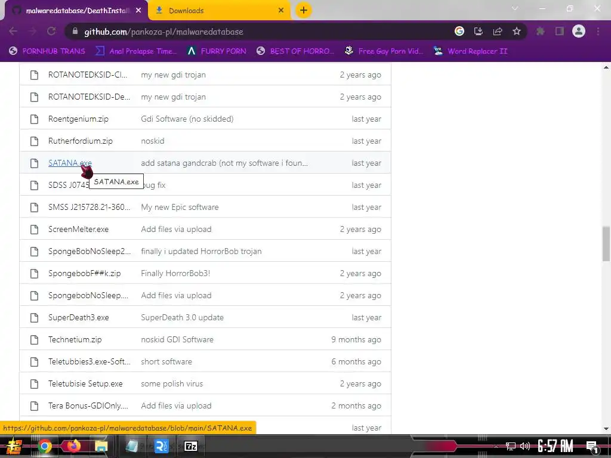Open the extensions puzzle icon
This screenshot has width=611, height=458.
tap(540, 31)
